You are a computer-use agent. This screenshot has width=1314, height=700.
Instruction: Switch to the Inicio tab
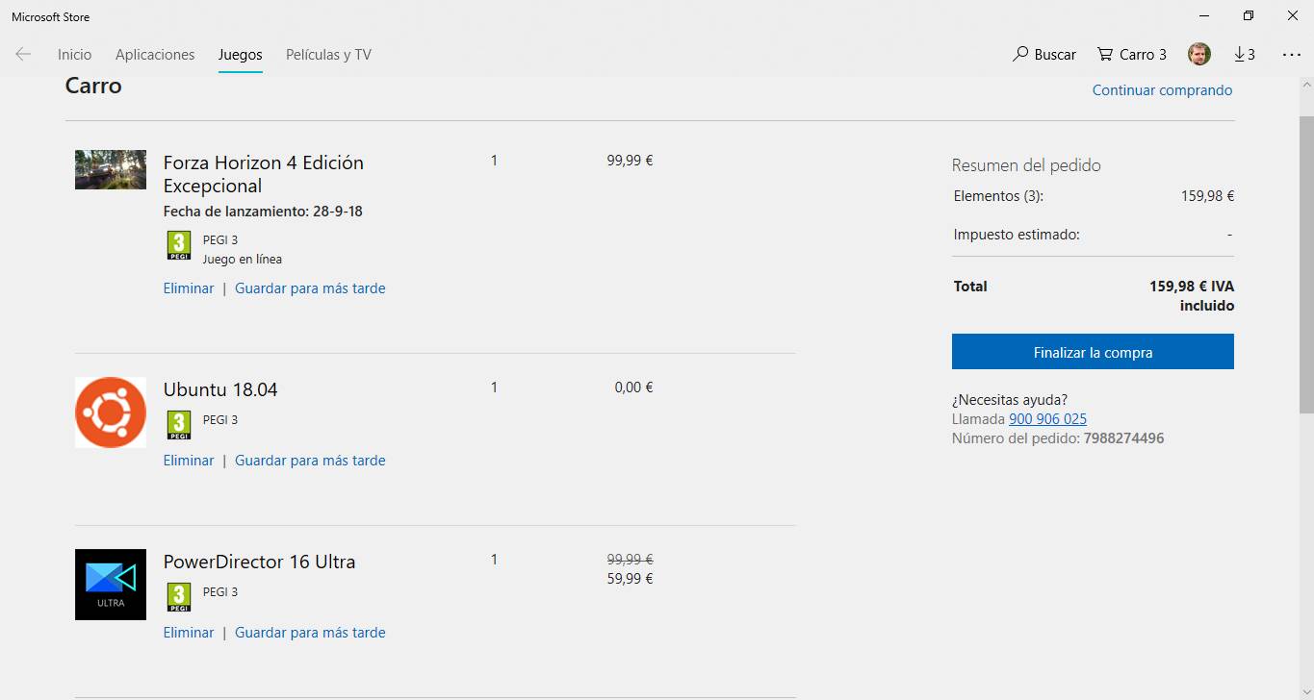(75, 55)
